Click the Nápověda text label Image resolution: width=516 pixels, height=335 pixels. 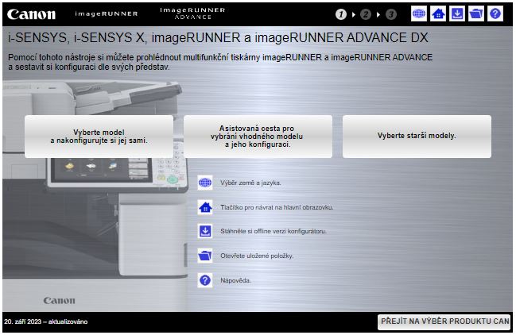235,280
